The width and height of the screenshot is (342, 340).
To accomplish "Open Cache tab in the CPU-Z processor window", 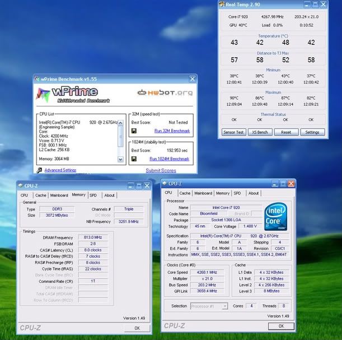I will (185, 193).
